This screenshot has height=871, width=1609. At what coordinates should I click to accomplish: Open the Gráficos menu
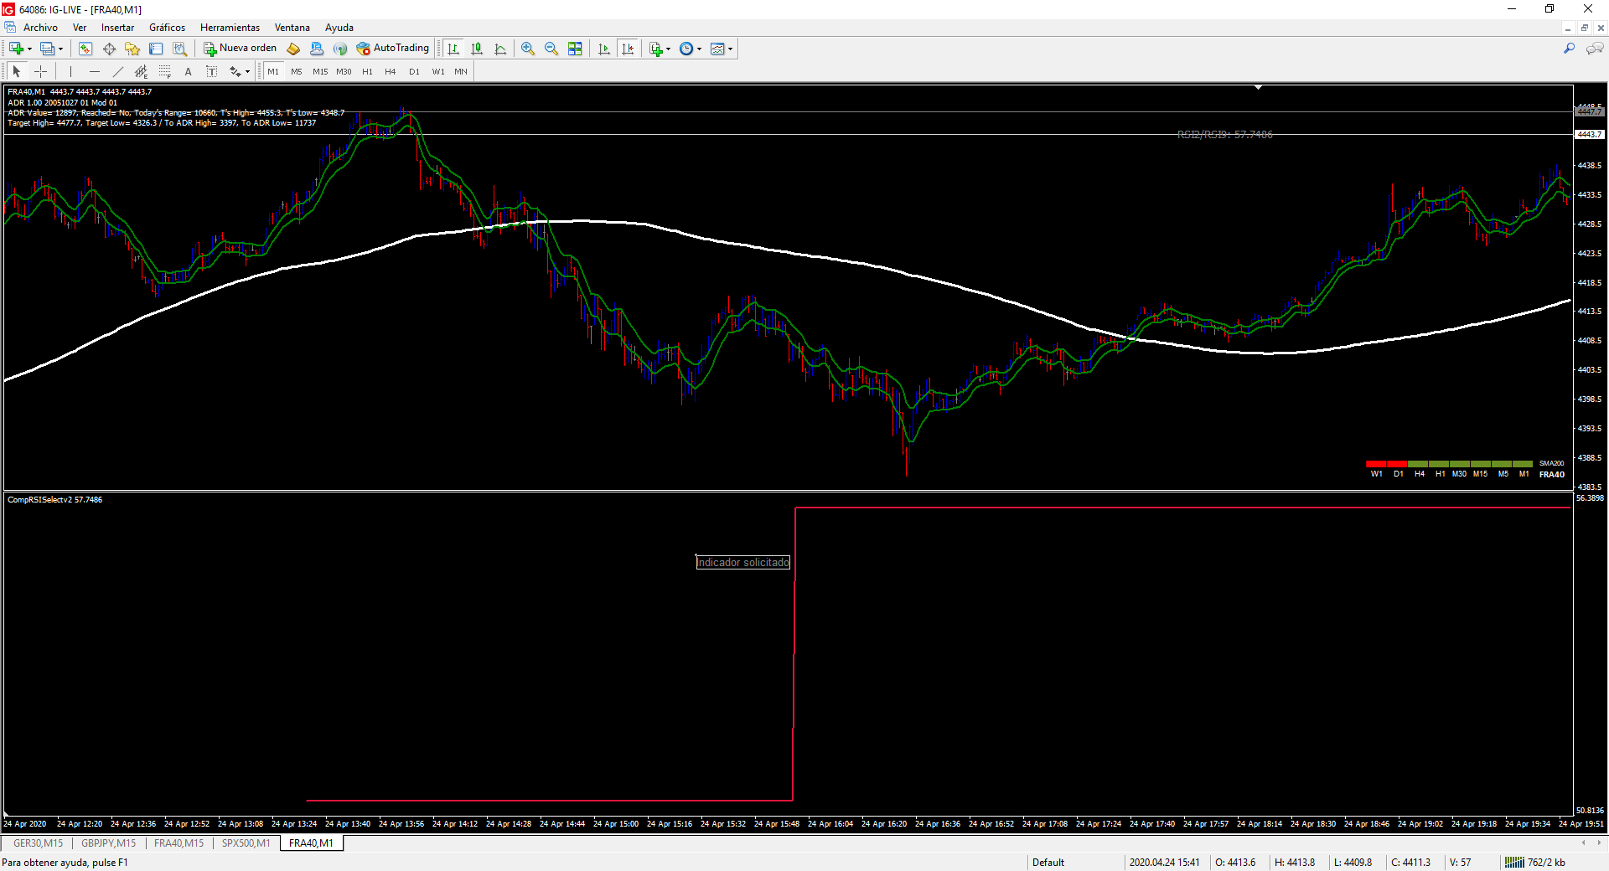click(x=167, y=28)
